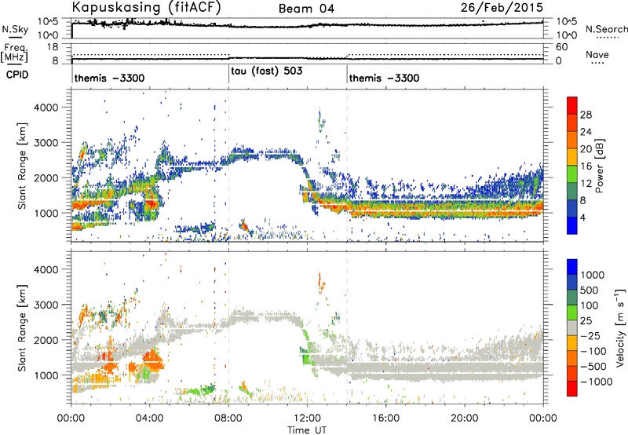Click the 'Nave' legend label
The image size is (628, 435).
597,54
